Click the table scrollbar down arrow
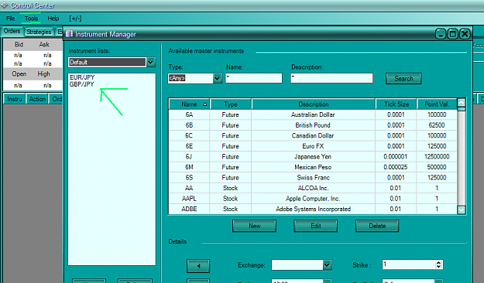484x283 pixels. tap(462, 210)
